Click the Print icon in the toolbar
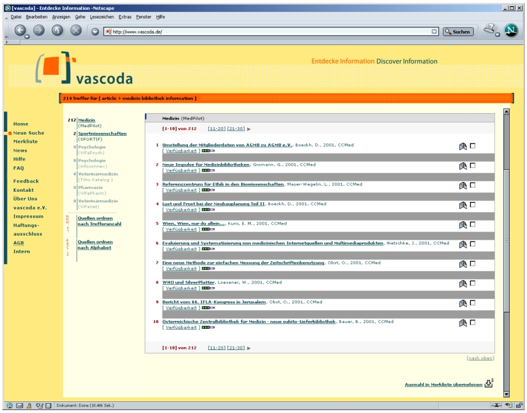 point(489,29)
